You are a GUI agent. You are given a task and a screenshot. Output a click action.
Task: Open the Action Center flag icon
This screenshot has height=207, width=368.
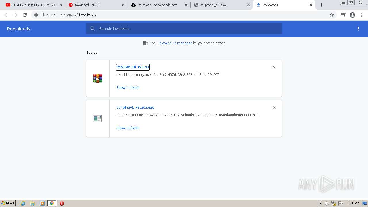(341, 203)
